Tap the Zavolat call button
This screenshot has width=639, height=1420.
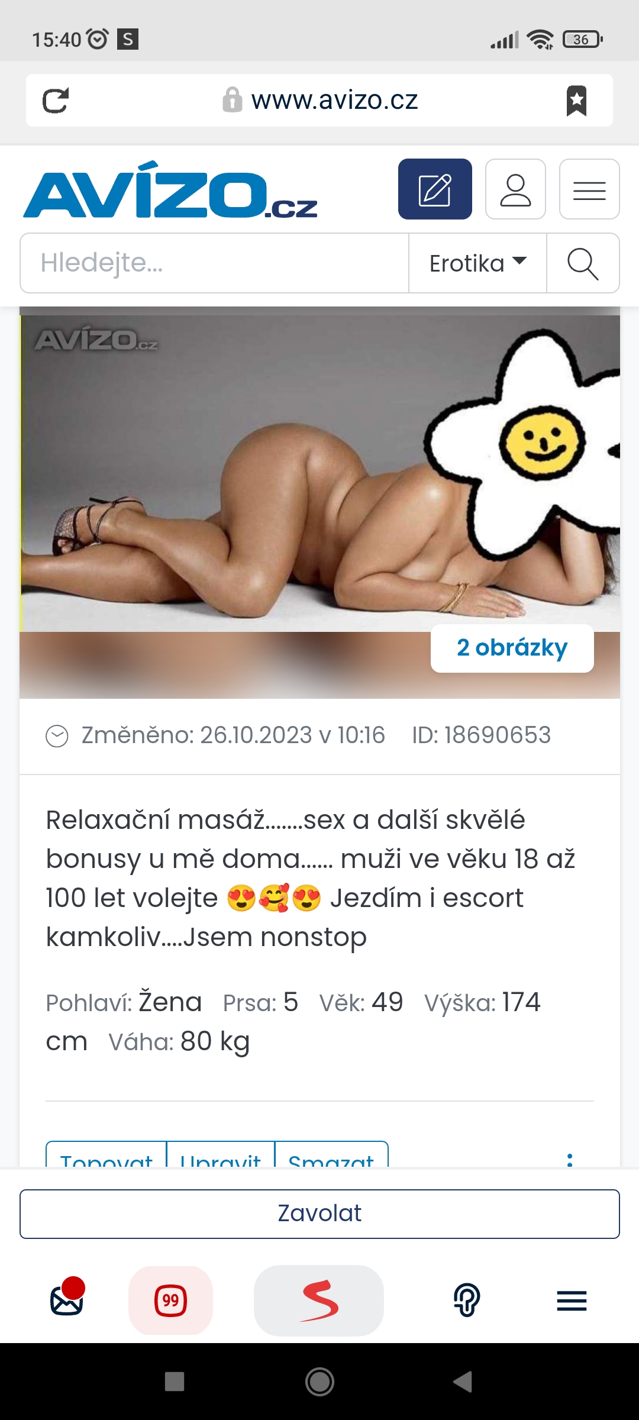coord(319,1214)
